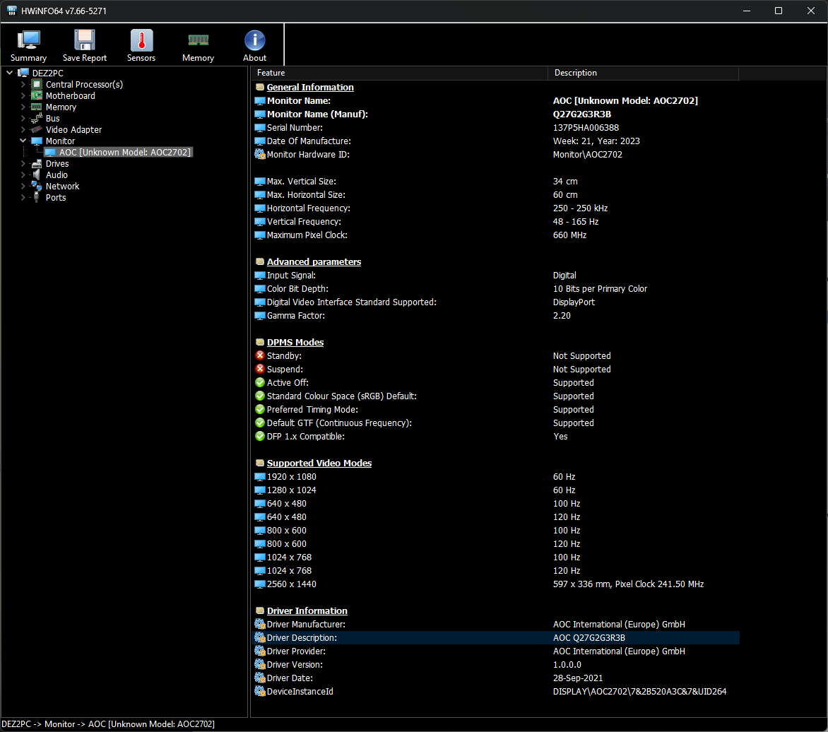Image resolution: width=828 pixels, height=732 pixels.
Task: Click the Q27G2G3R3B manufacturer name value
Action: (x=582, y=114)
